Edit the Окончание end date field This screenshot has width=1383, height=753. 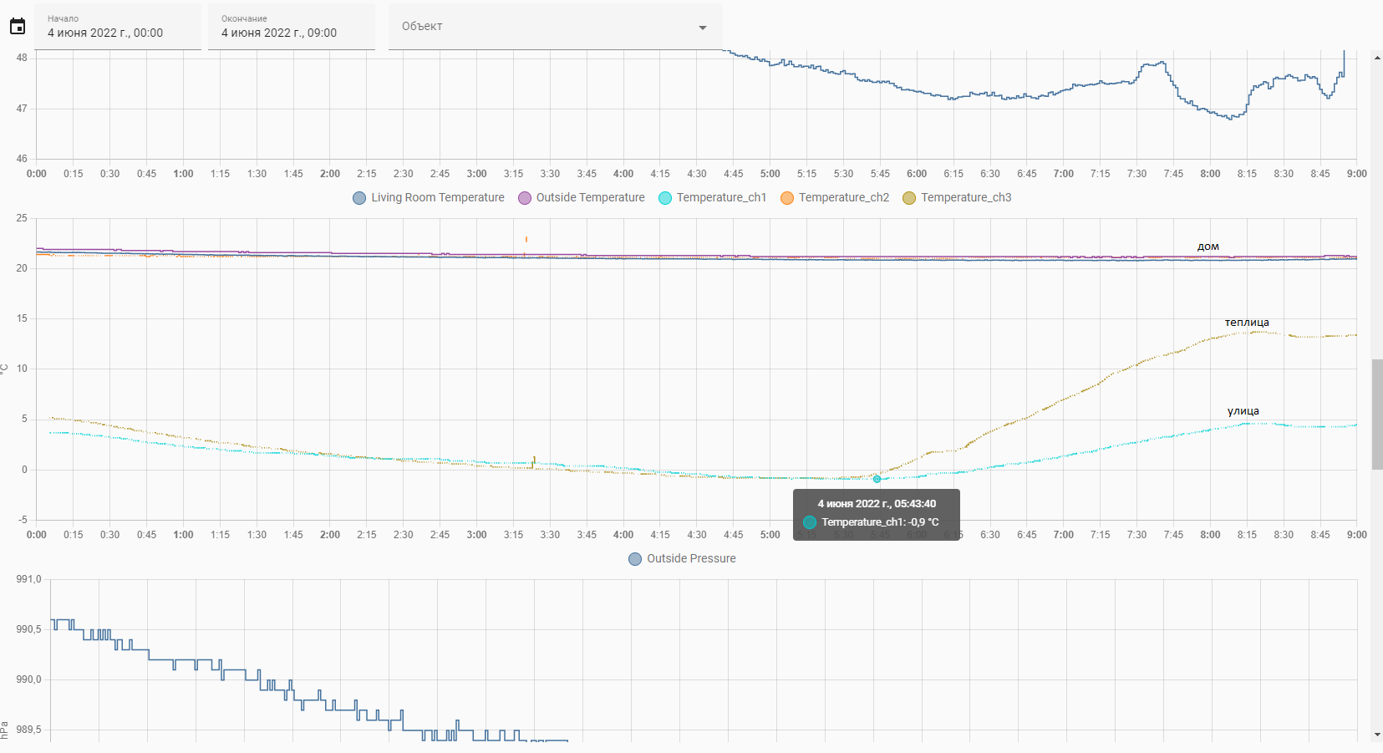pos(292,27)
